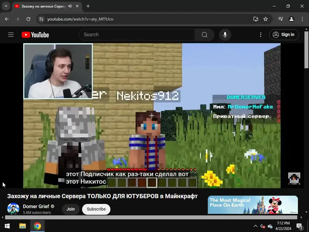Open YouTube settings three-dot menu
This screenshot has width=309, height=232.
[261, 35]
